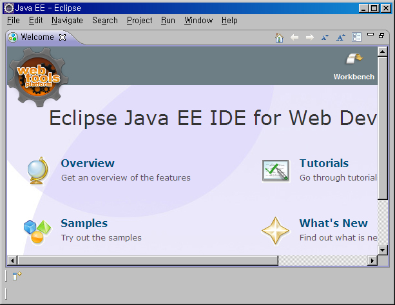Click the horizontal scrollbar thumb
This screenshot has width=395, height=305.
[x=148, y=261]
